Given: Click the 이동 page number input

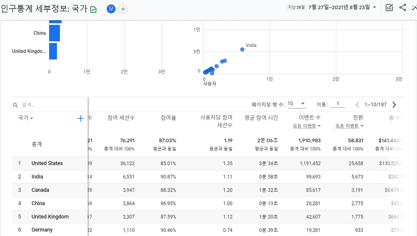Looking at the screenshot, I should (x=338, y=104).
